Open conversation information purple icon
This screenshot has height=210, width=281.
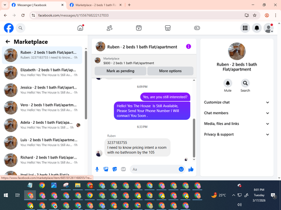point(188,46)
